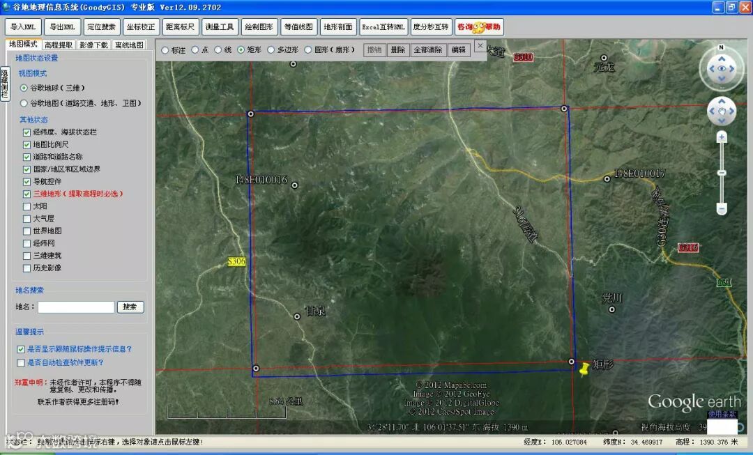Click the zoom slider handle
The width and height of the screenshot is (753, 455).
(722, 173)
